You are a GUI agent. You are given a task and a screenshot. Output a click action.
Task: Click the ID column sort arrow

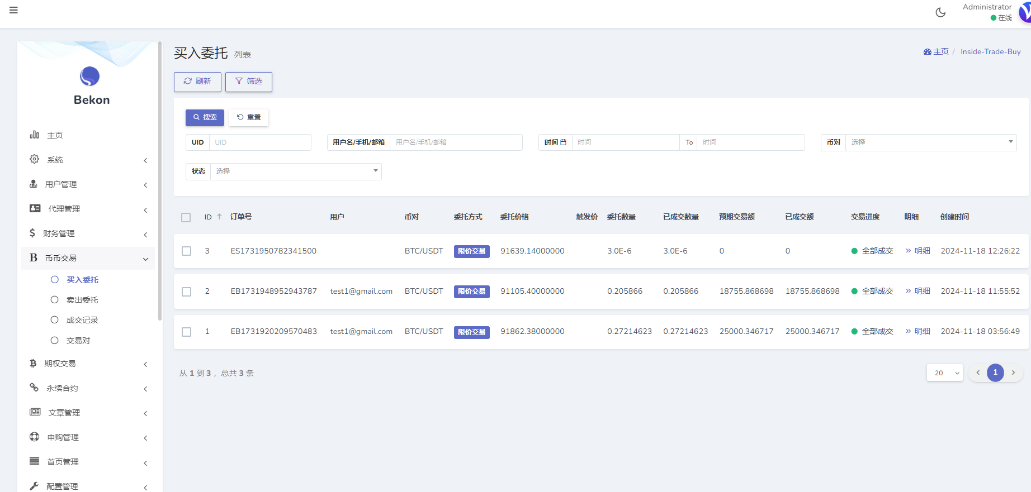tap(220, 217)
